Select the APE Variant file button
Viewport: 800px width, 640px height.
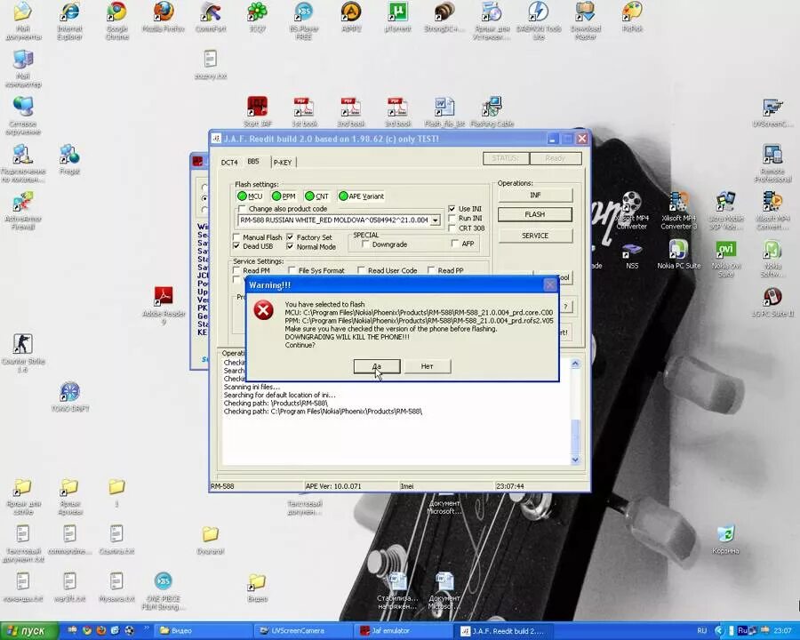pyautogui.click(x=361, y=196)
